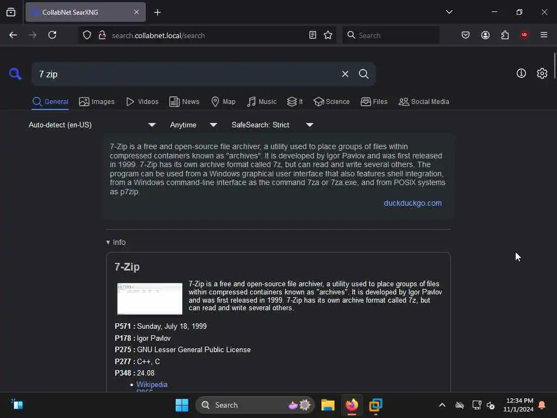Screen dimensions: 557x418
Task: Open the Firefox View icon
Action: tap(11, 13)
